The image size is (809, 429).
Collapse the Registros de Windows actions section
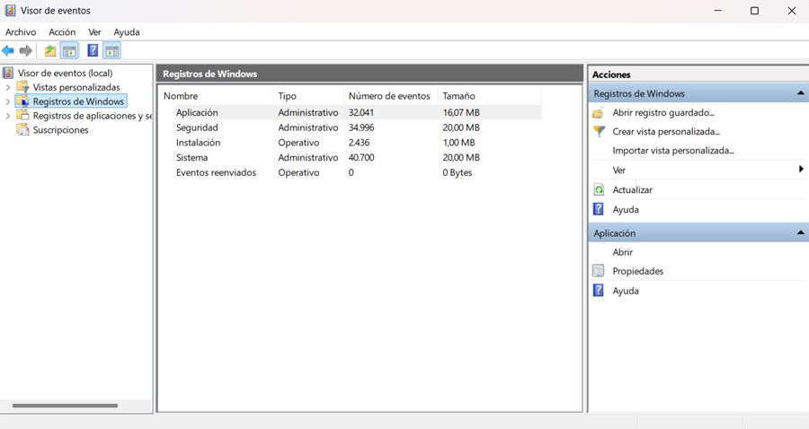[x=800, y=93]
